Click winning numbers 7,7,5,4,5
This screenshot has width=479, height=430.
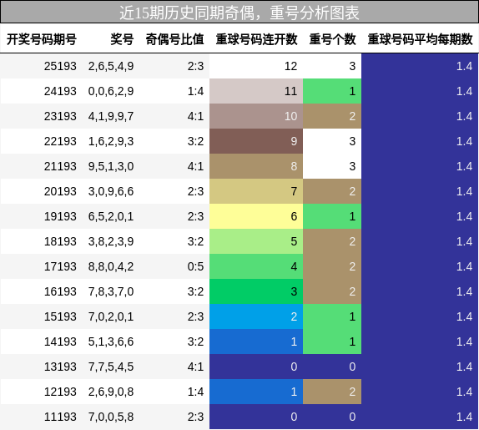click(111, 367)
